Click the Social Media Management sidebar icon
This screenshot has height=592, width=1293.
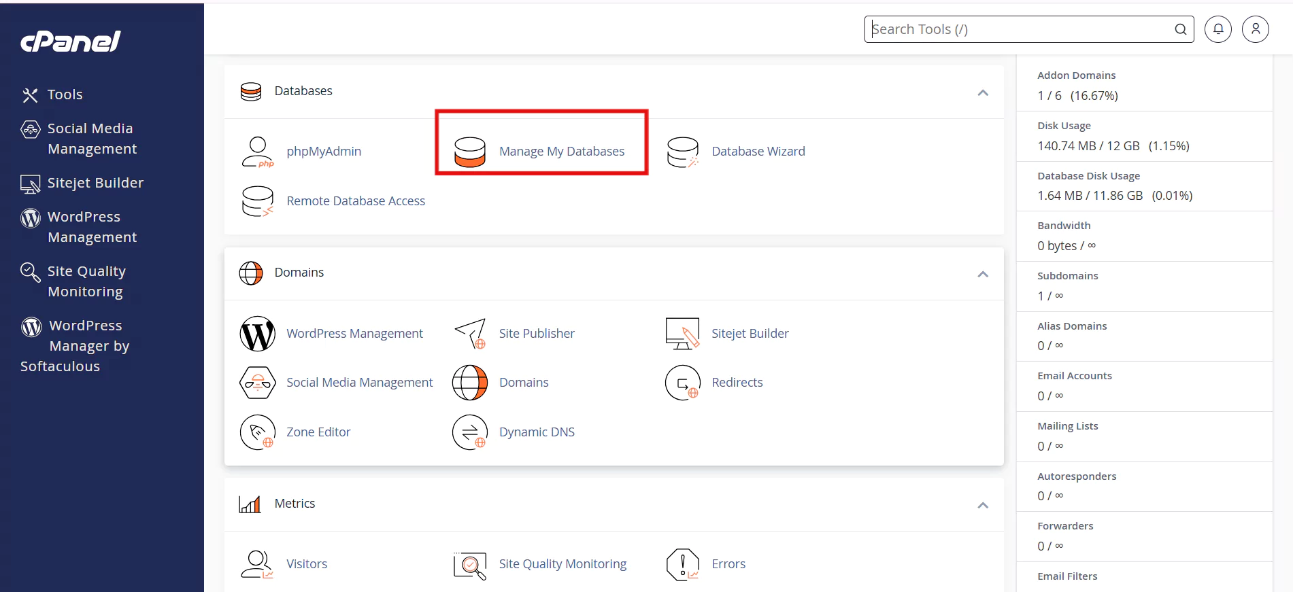pos(31,129)
